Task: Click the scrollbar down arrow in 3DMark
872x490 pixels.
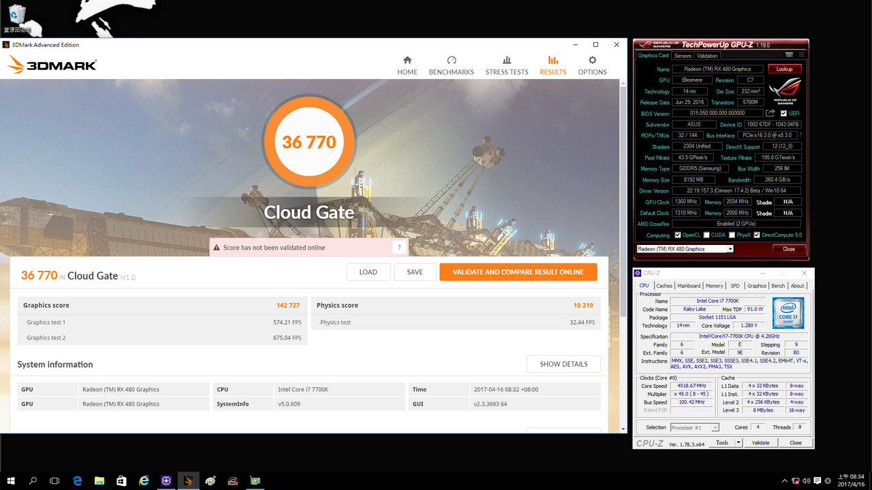Action: click(x=623, y=429)
